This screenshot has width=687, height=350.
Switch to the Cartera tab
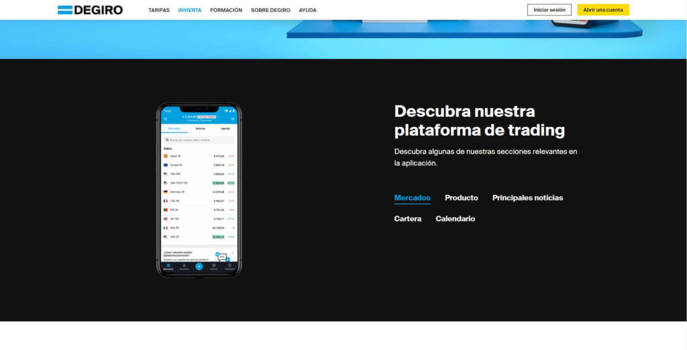tap(407, 219)
